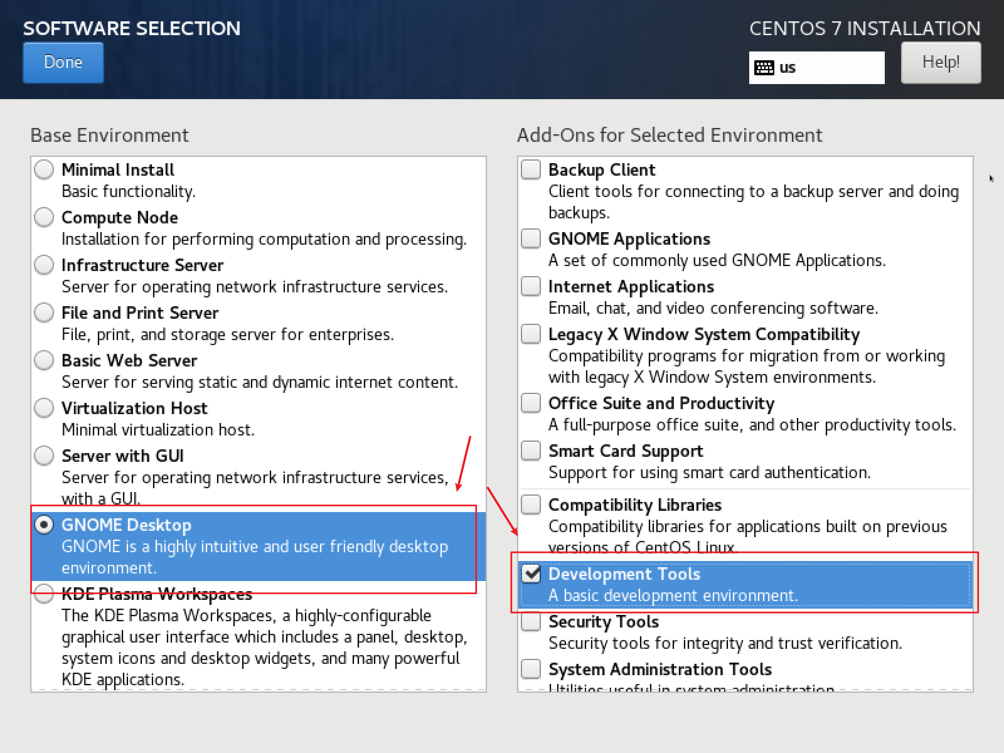The image size is (1004, 753).
Task: Tick the Compatibility Libraries checkbox
Action: [x=530, y=505]
